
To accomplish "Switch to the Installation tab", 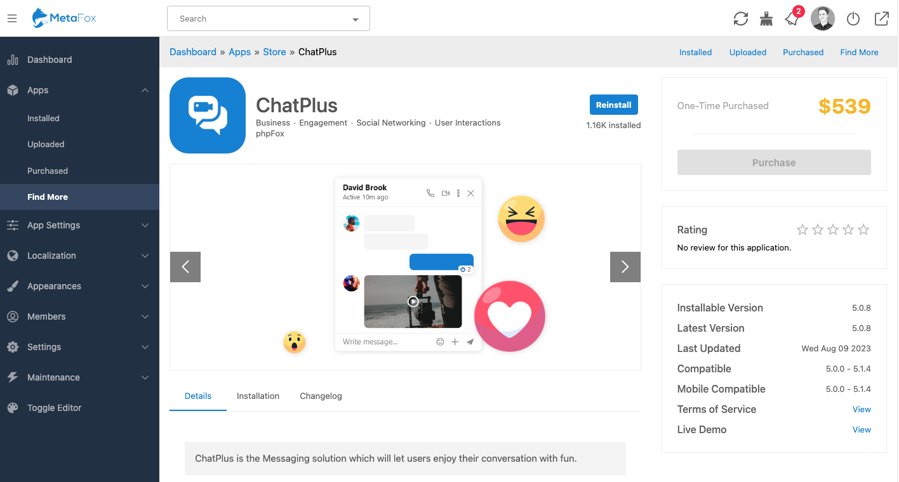I will pyautogui.click(x=258, y=396).
